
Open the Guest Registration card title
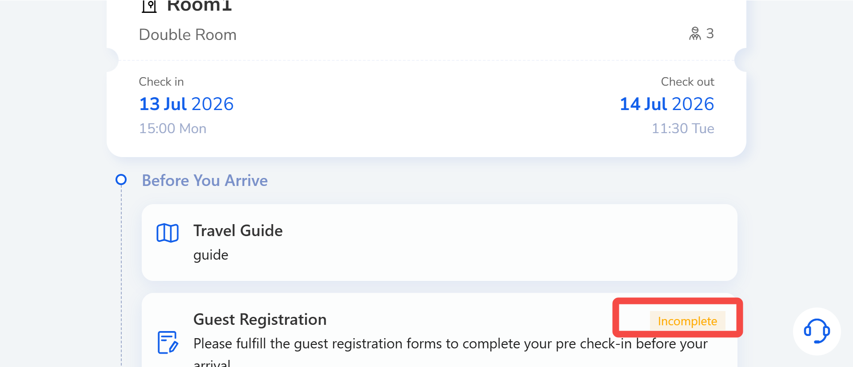(x=260, y=320)
